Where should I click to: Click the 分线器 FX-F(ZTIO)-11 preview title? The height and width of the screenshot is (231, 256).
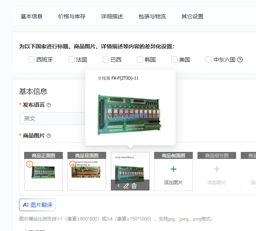pyautogui.click(x=118, y=78)
